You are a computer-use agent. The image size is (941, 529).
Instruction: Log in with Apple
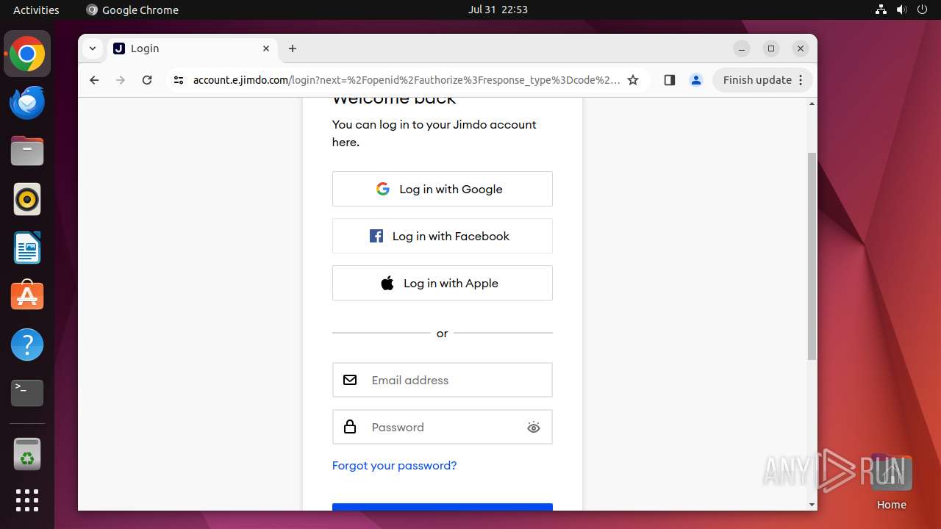442,283
